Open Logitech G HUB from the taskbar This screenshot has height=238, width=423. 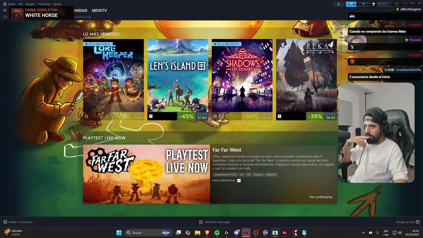coord(227,233)
